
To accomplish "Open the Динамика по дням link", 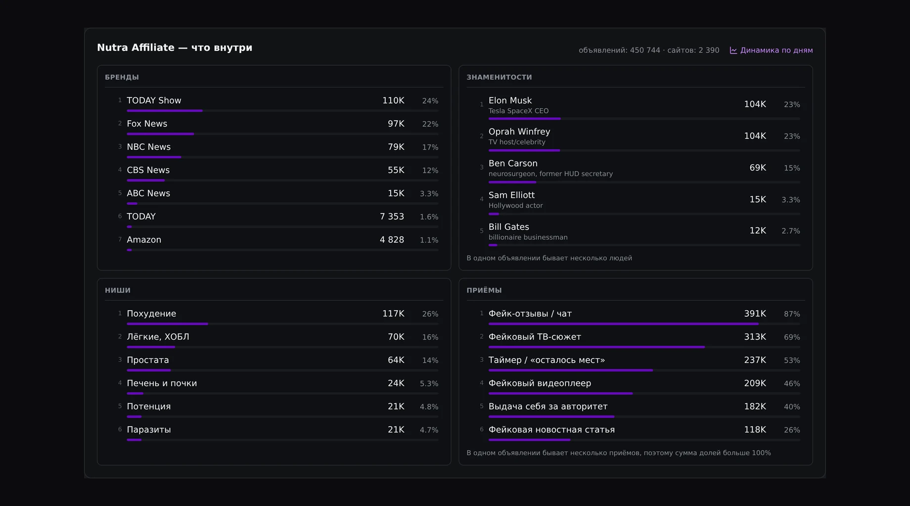I will [x=771, y=50].
